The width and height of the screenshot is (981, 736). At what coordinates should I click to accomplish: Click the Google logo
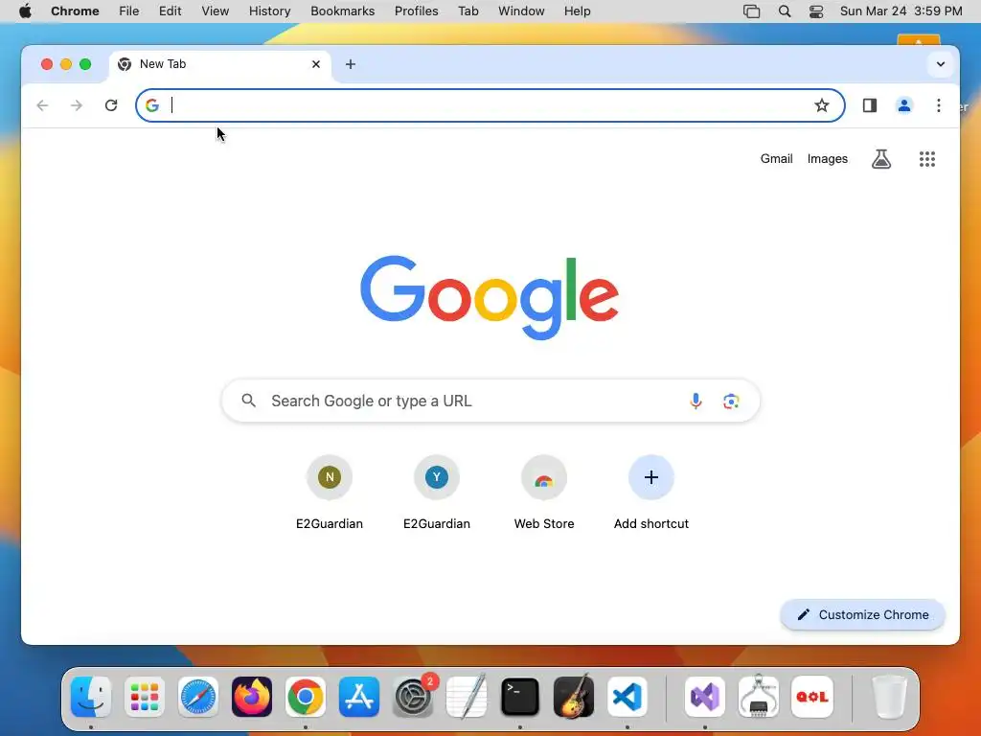pos(490,297)
